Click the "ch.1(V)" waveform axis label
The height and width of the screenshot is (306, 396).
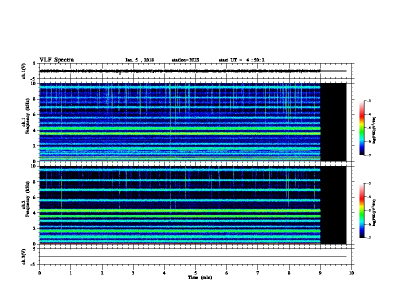click(x=23, y=71)
